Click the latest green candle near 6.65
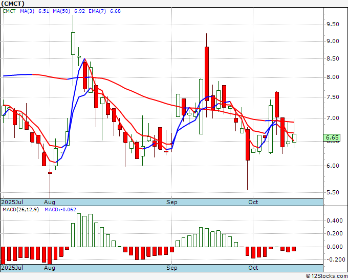This screenshot has height=280, width=348. click(x=294, y=138)
